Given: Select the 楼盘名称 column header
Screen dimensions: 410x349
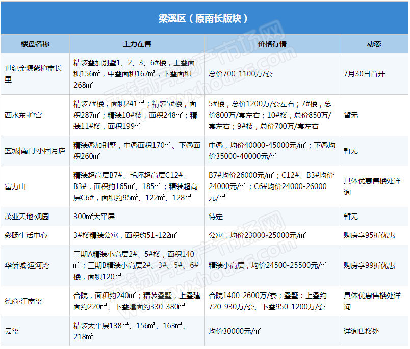Looking at the screenshot, I should coord(35,44).
